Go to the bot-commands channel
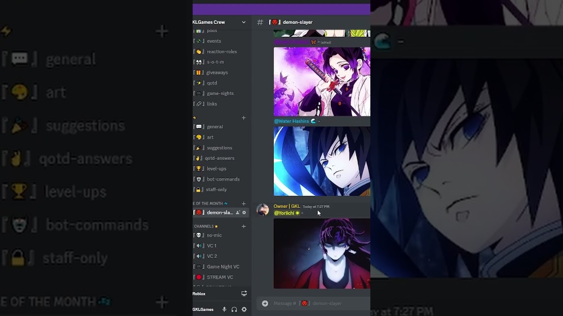 coord(222,180)
